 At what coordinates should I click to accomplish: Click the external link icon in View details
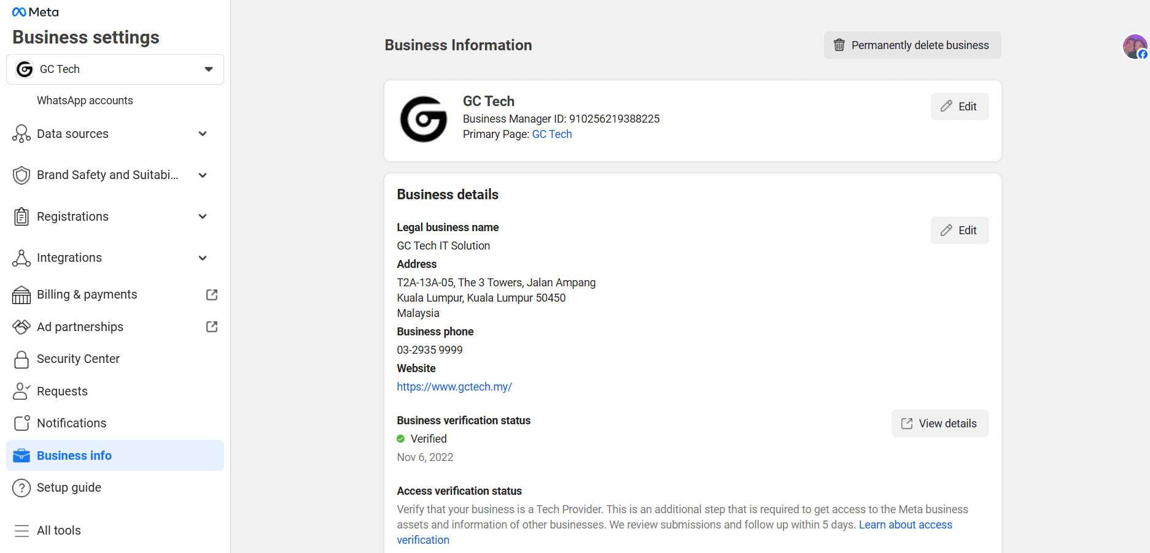907,424
